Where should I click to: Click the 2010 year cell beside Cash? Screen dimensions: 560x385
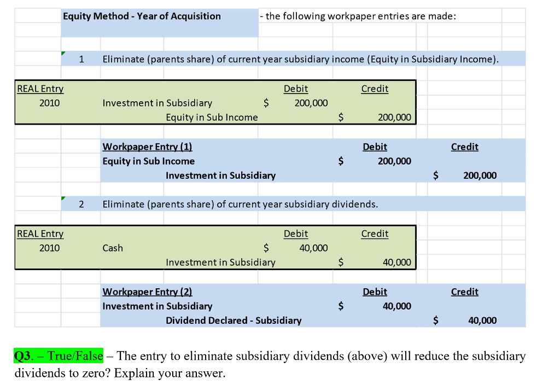(x=49, y=248)
